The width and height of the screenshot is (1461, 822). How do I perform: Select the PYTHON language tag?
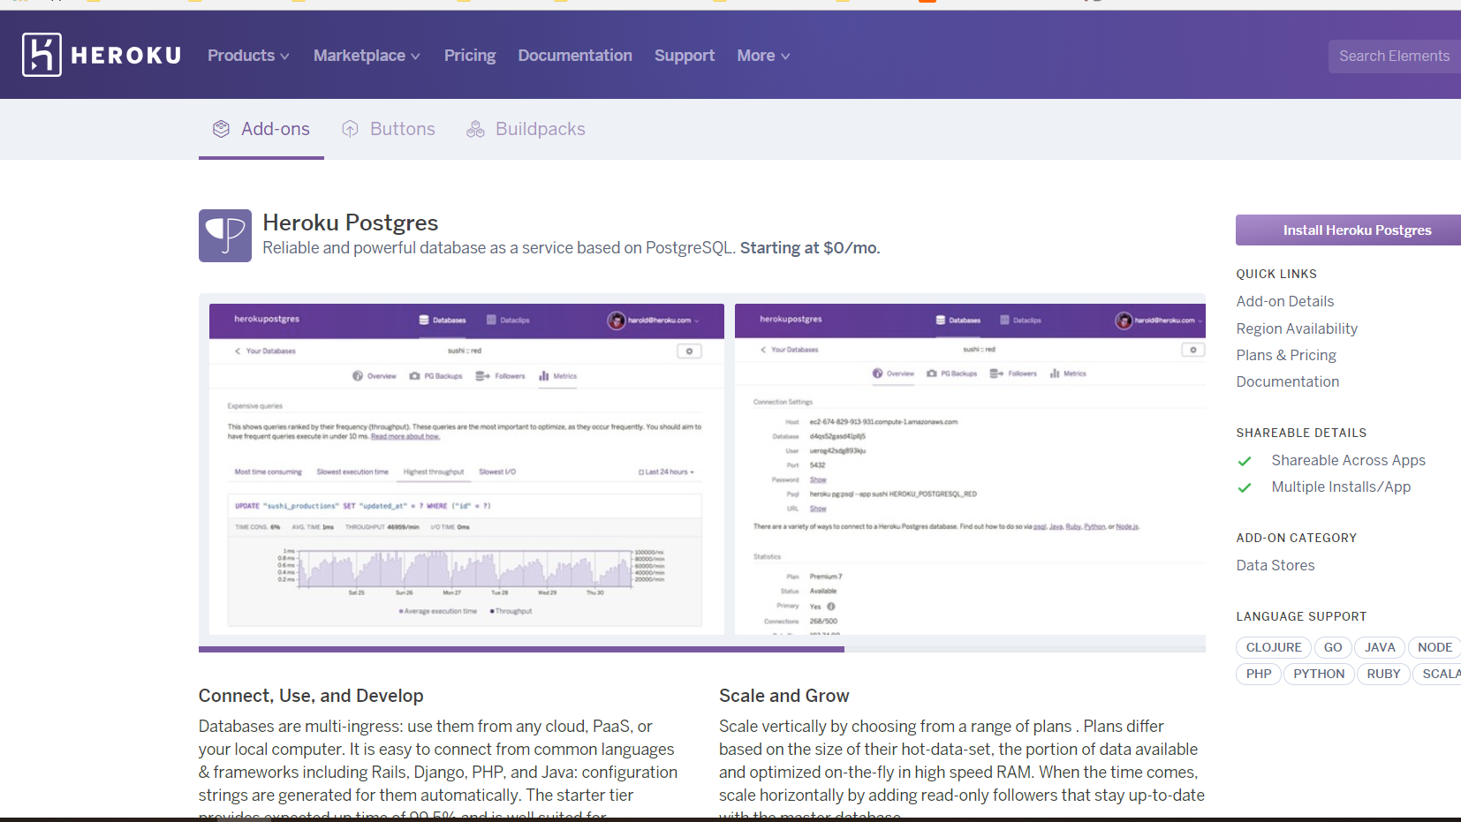pyautogui.click(x=1319, y=674)
